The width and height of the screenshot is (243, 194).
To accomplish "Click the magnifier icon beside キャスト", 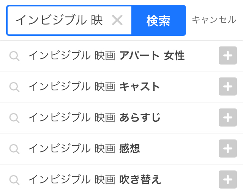I will pos(14,87).
